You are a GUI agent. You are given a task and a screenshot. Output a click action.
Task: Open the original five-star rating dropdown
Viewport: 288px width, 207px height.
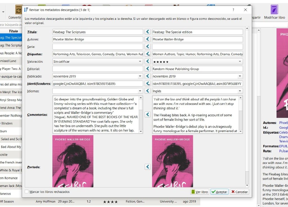tap(240, 62)
